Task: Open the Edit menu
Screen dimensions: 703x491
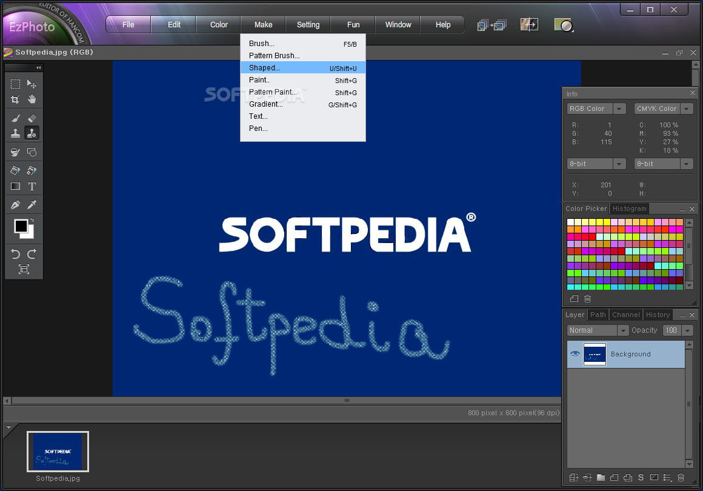Action: [x=174, y=25]
